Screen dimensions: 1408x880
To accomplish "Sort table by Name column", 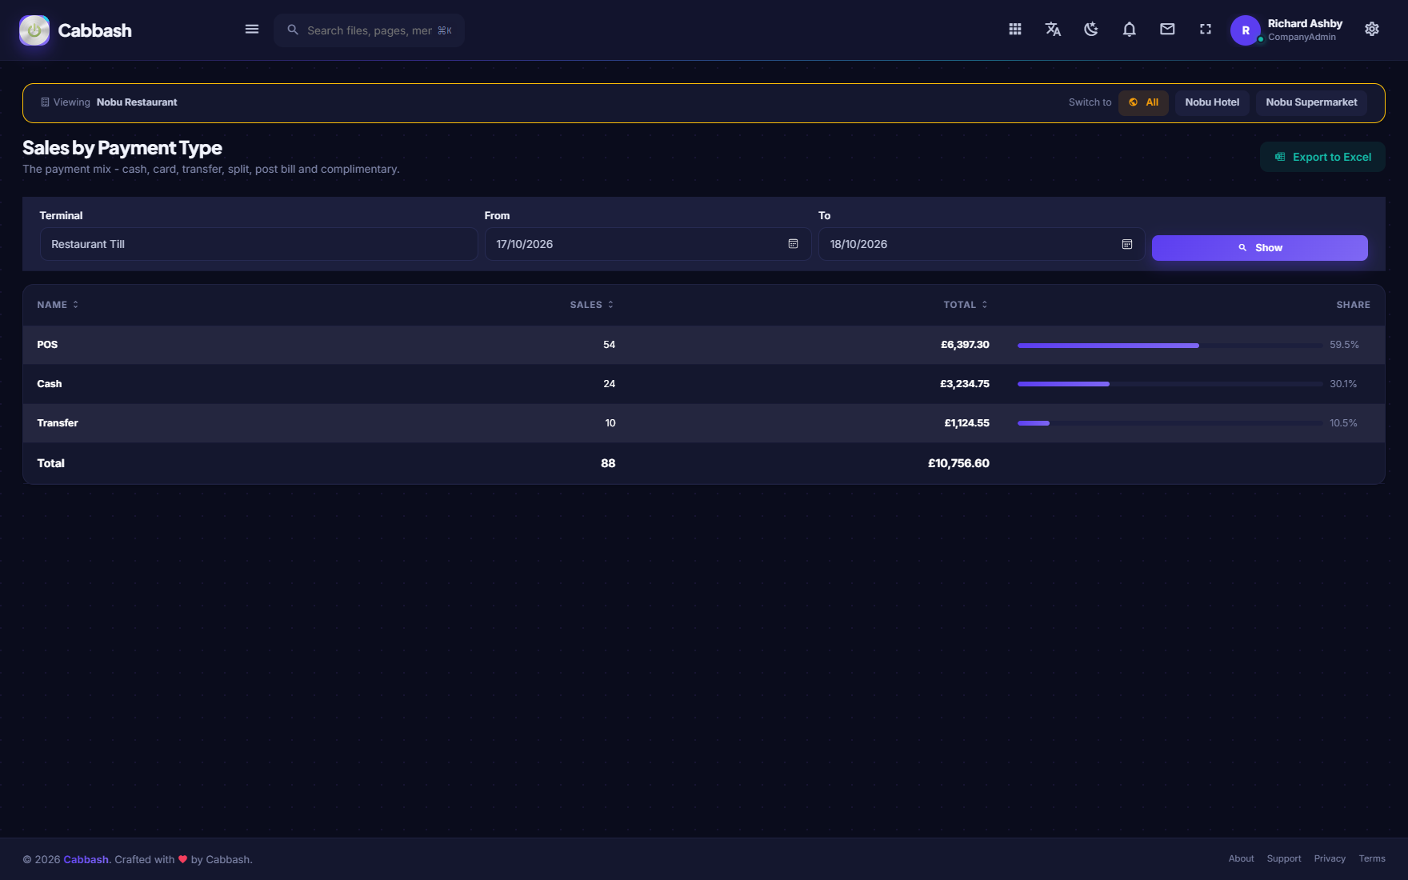I will [58, 305].
